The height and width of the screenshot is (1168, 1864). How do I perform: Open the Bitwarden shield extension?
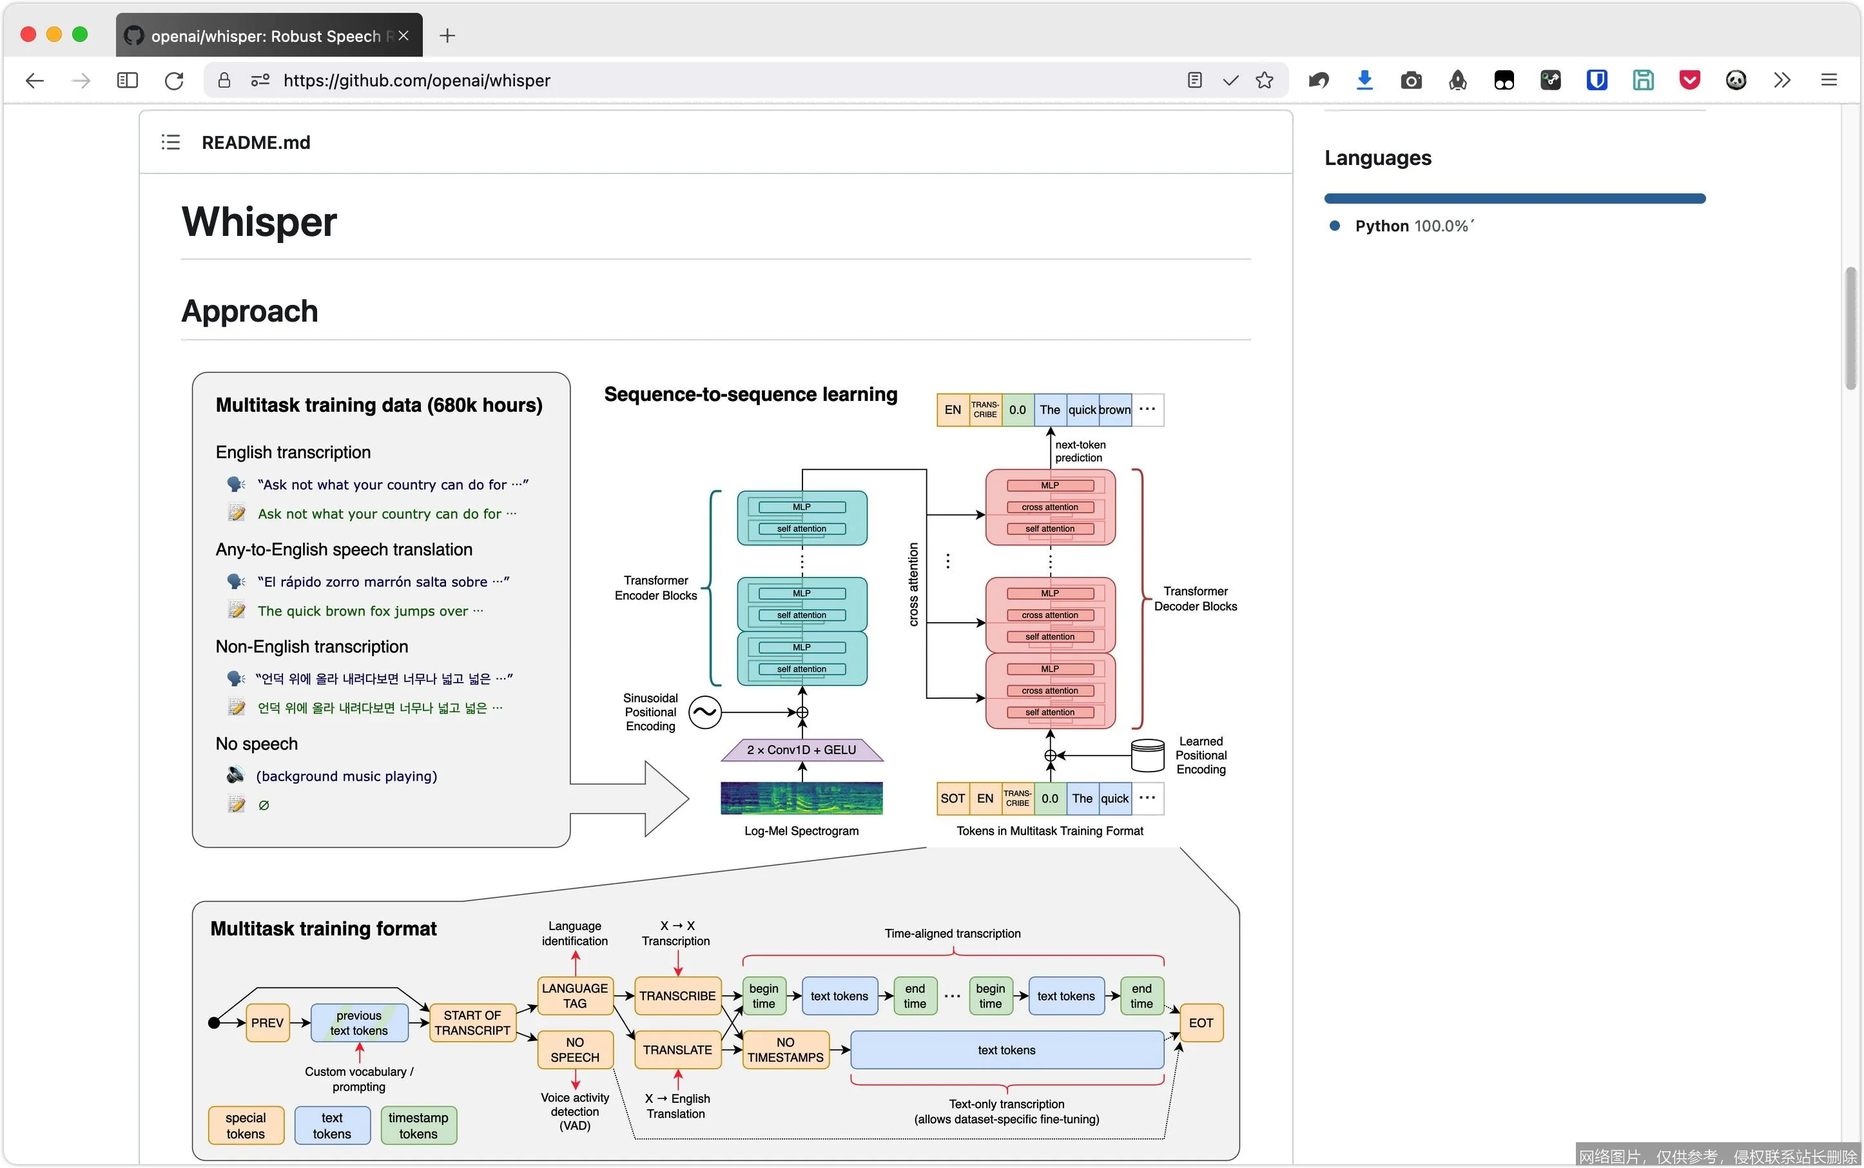click(x=1597, y=81)
